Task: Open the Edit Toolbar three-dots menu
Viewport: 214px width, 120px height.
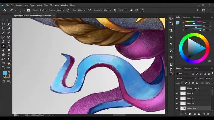Action: pyautogui.click(x=9, y=68)
